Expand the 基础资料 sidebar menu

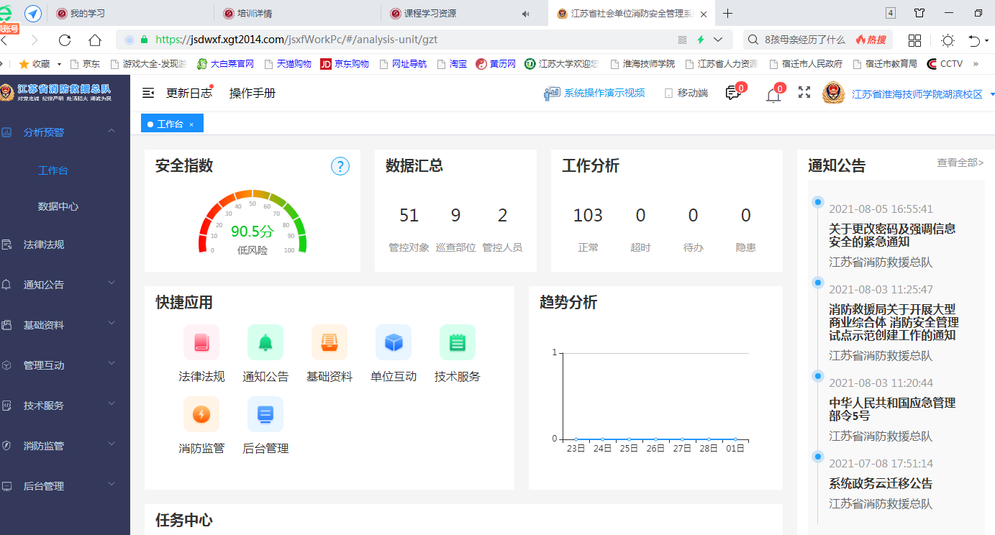[112, 324]
